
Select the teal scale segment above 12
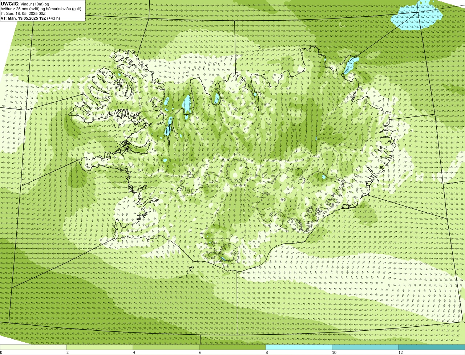pyautogui.click(x=432, y=347)
